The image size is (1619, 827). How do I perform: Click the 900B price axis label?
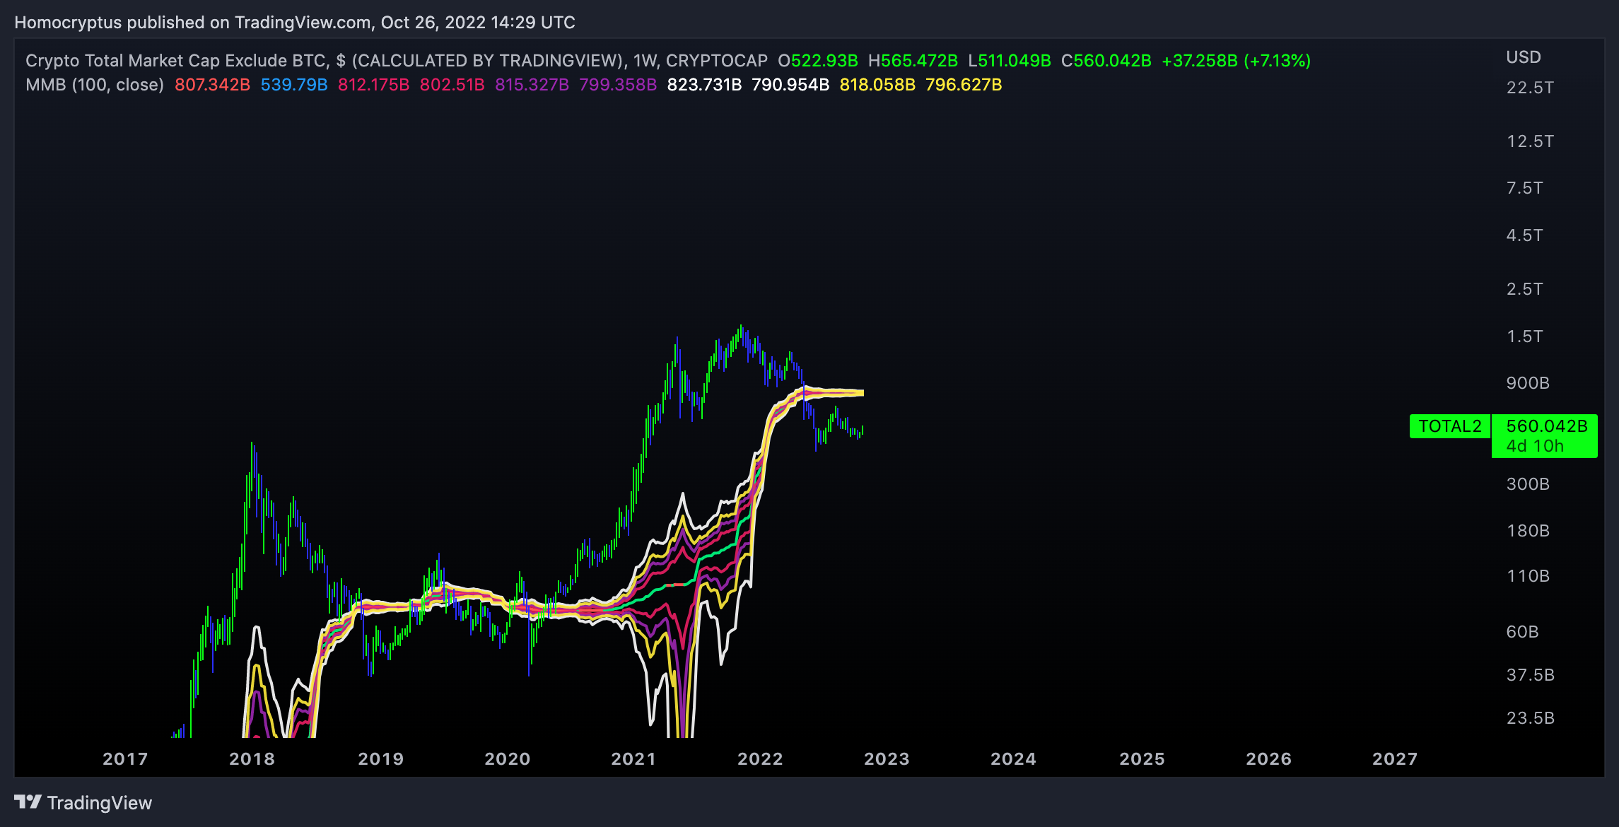point(1528,383)
